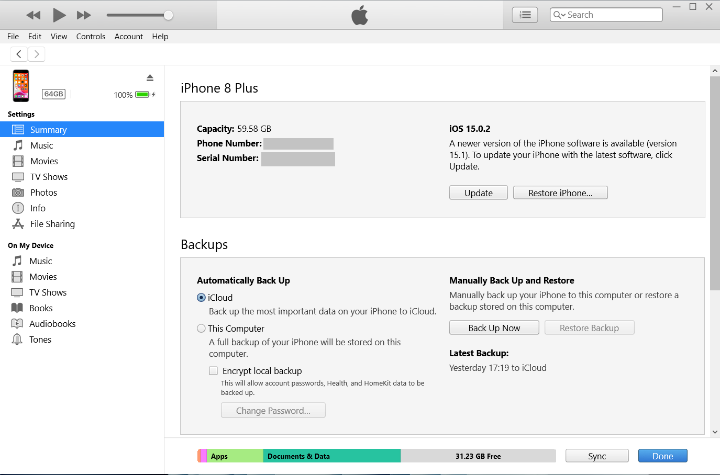
Task: Click the Documents & Data storage segment
Action: click(332, 456)
